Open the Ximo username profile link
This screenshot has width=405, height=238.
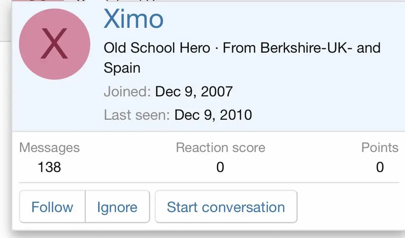[x=134, y=19]
